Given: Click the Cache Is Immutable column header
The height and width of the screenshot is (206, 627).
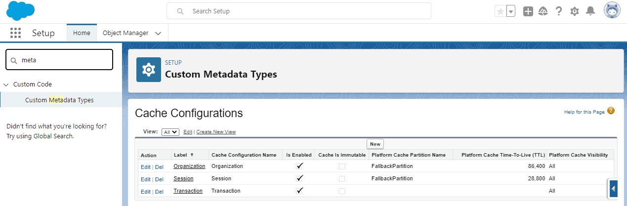Looking at the screenshot, I should (341, 155).
